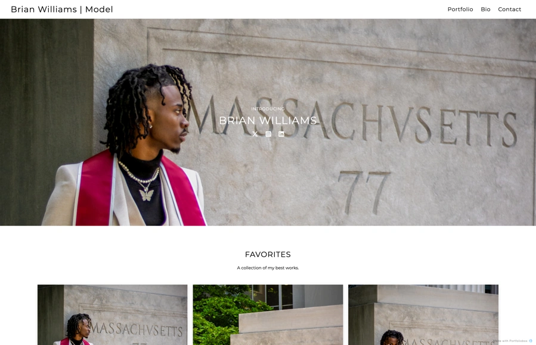Open the Contact page

(x=509, y=9)
